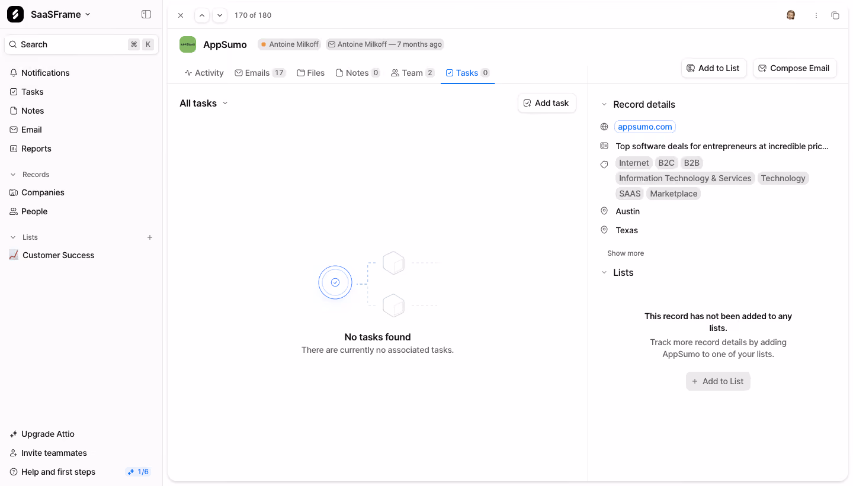The height and width of the screenshot is (486, 853).
Task: Go to previous record with up arrow
Action: (x=202, y=15)
